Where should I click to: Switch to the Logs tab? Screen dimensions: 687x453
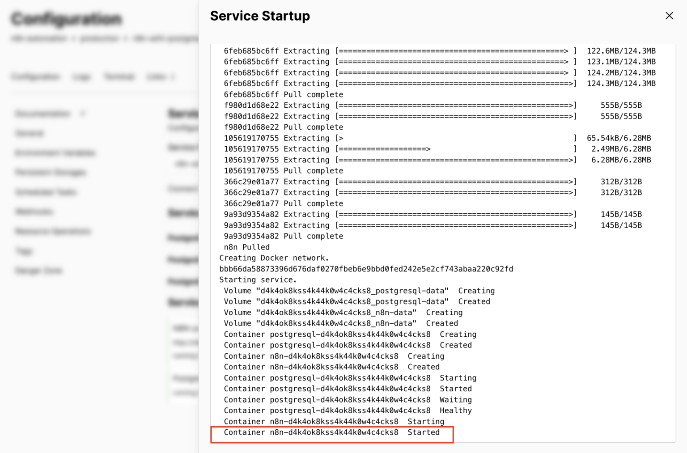click(81, 76)
